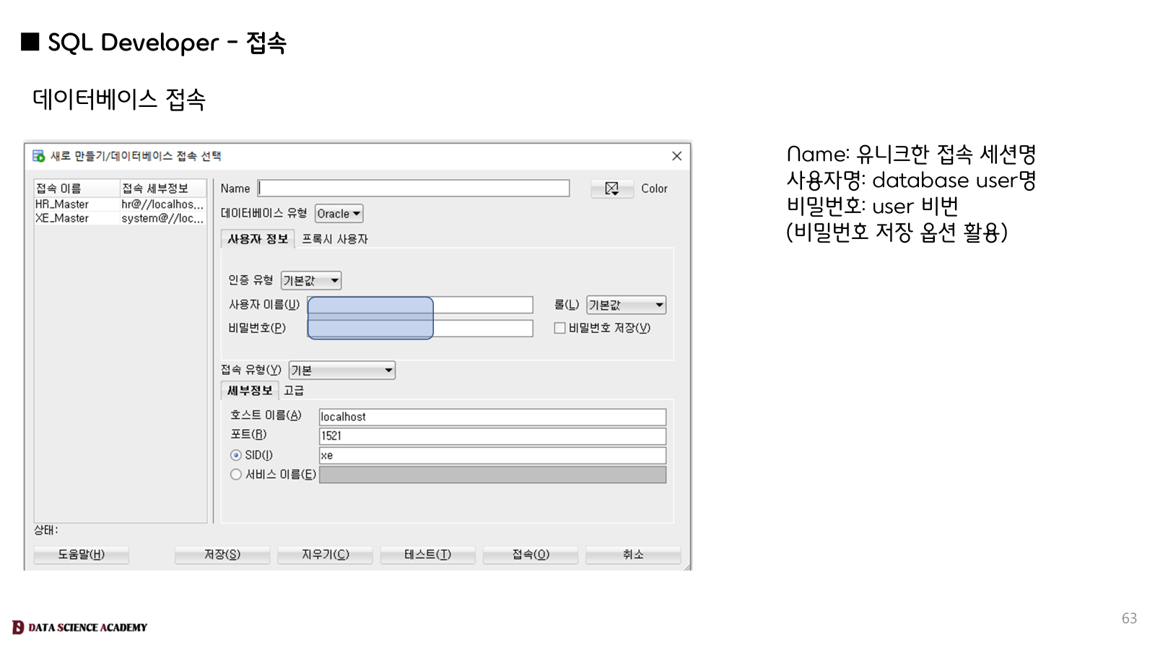Switch to the 세부정보 tab

pyautogui.click(x=250, y=391)
